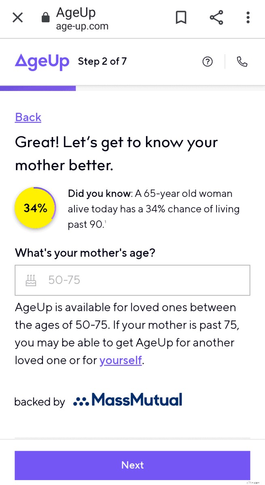This screenshot has height=485, width=265.
Task: Close the current browser tab
Action: point(17,17)
